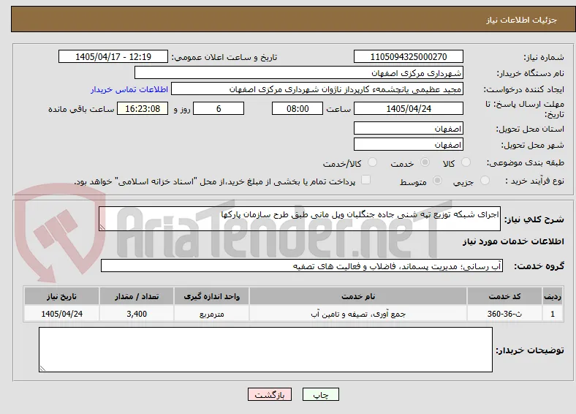Click the جزئیات اطلاعات نیاز header title
The image size is (576, 414).
522,20
